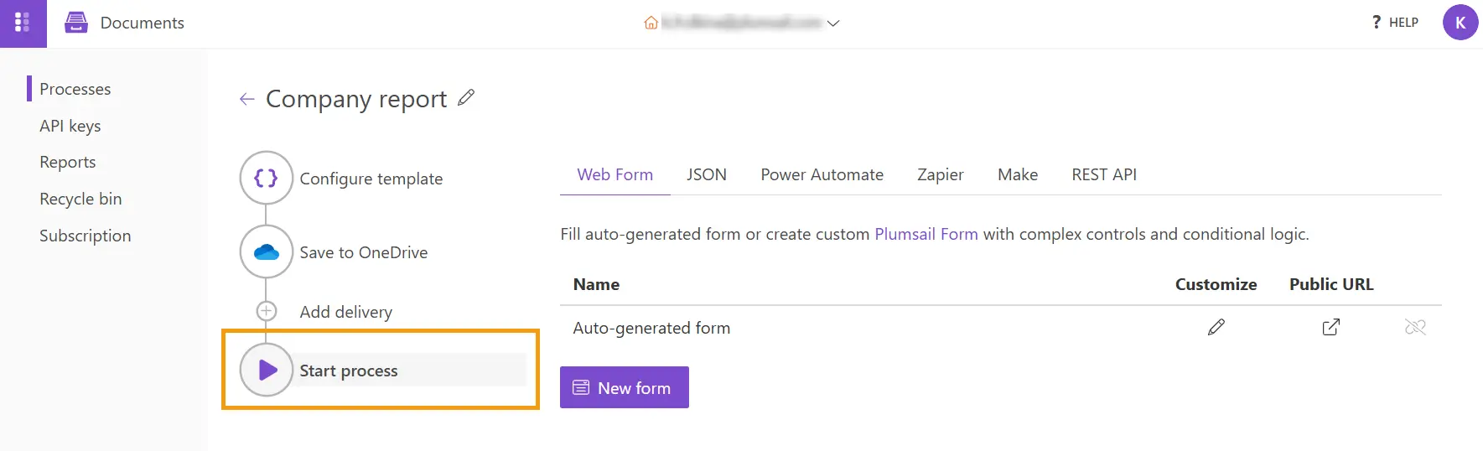Follow the Plumsail Form link

[926, 234]
